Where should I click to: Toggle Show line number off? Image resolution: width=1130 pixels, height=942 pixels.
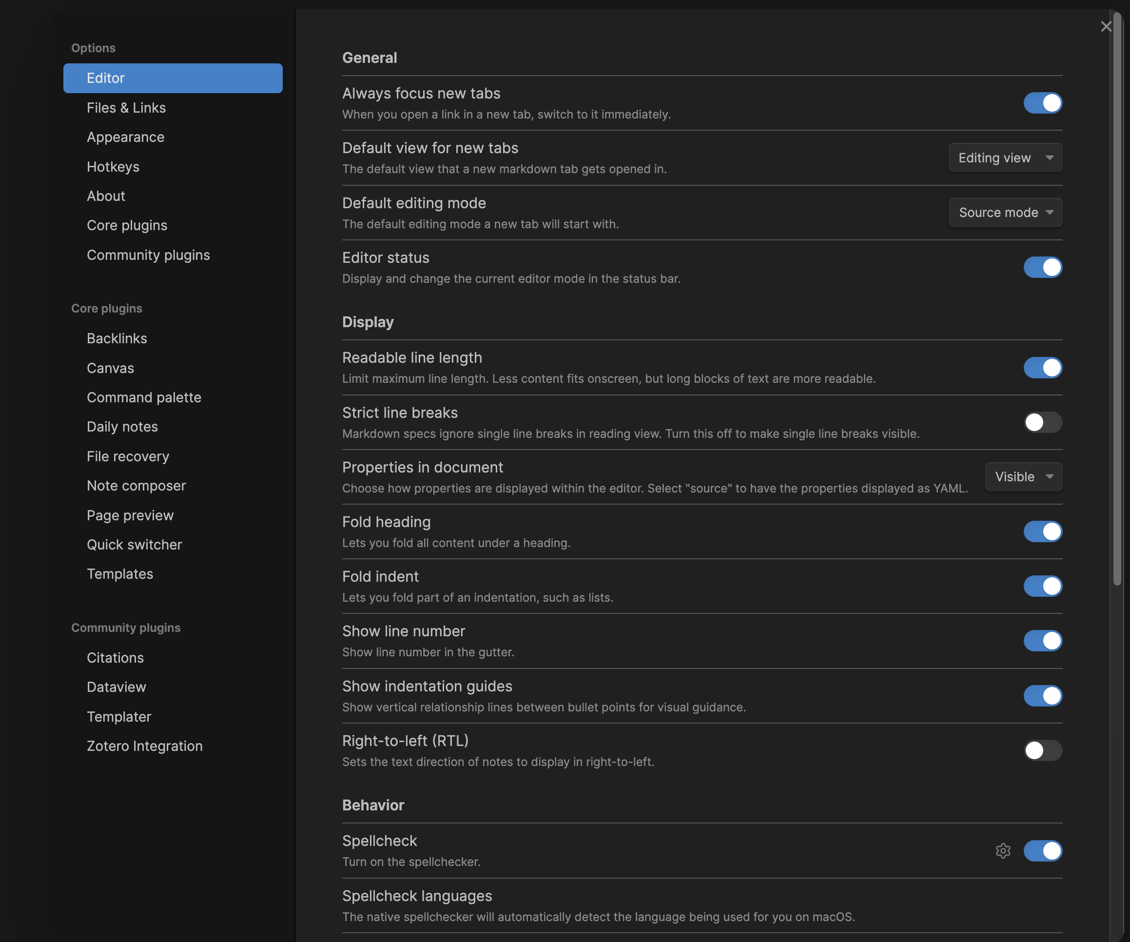point(1042,641)
